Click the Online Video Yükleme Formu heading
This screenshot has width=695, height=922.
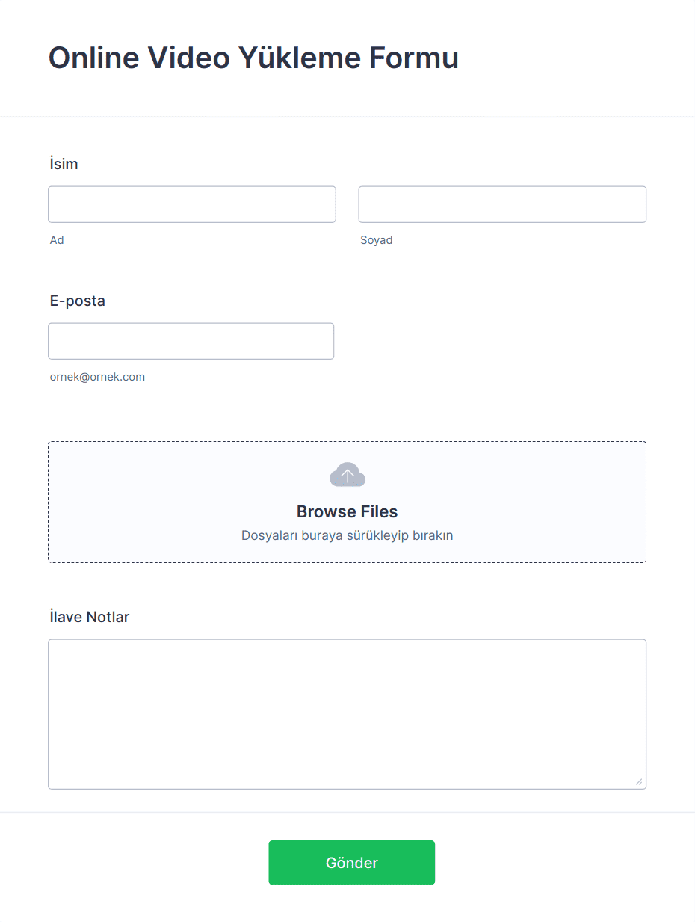pyautogui.click(x=253, y=58)
